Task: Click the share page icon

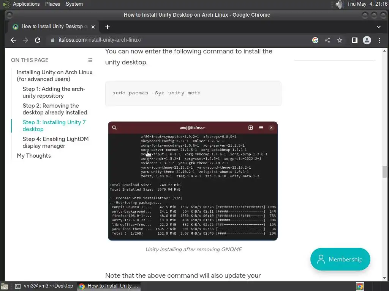Action: [x=327, y=40]
